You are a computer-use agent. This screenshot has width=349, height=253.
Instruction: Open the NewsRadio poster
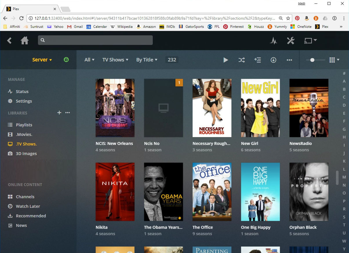309,108
